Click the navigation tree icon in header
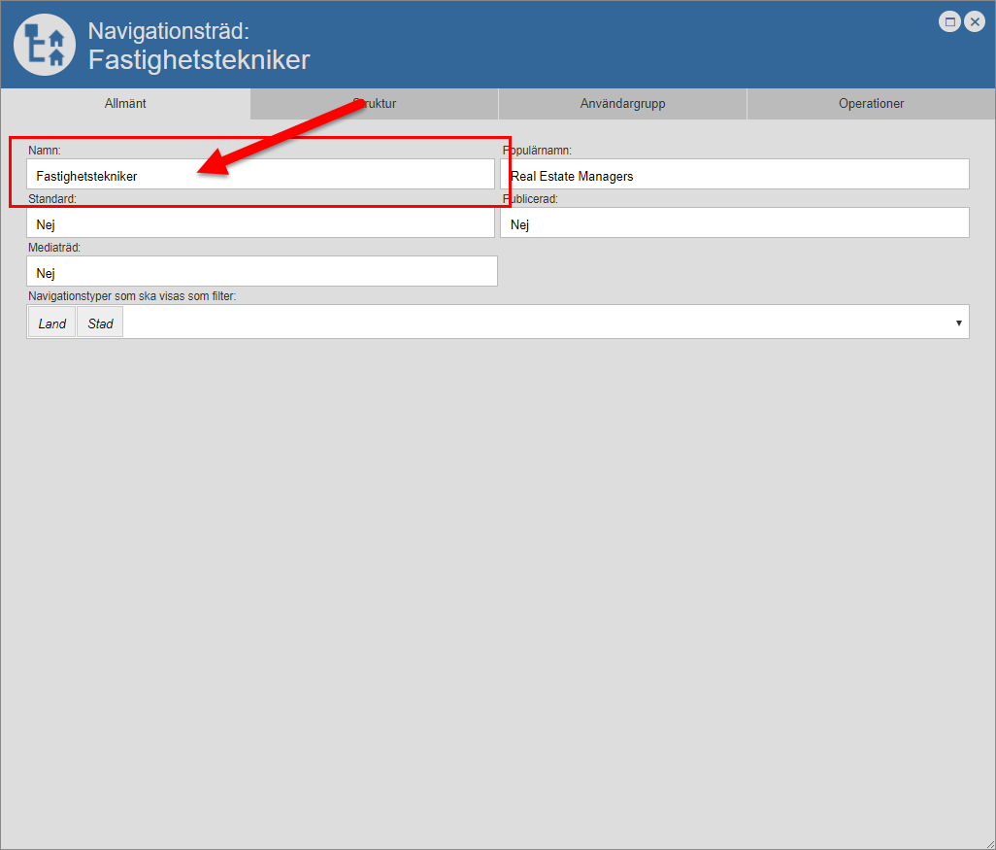 click(x=45, y=45)
